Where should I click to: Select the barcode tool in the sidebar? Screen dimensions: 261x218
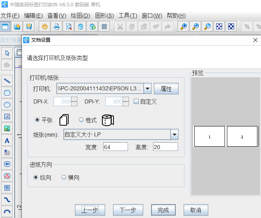7,164
